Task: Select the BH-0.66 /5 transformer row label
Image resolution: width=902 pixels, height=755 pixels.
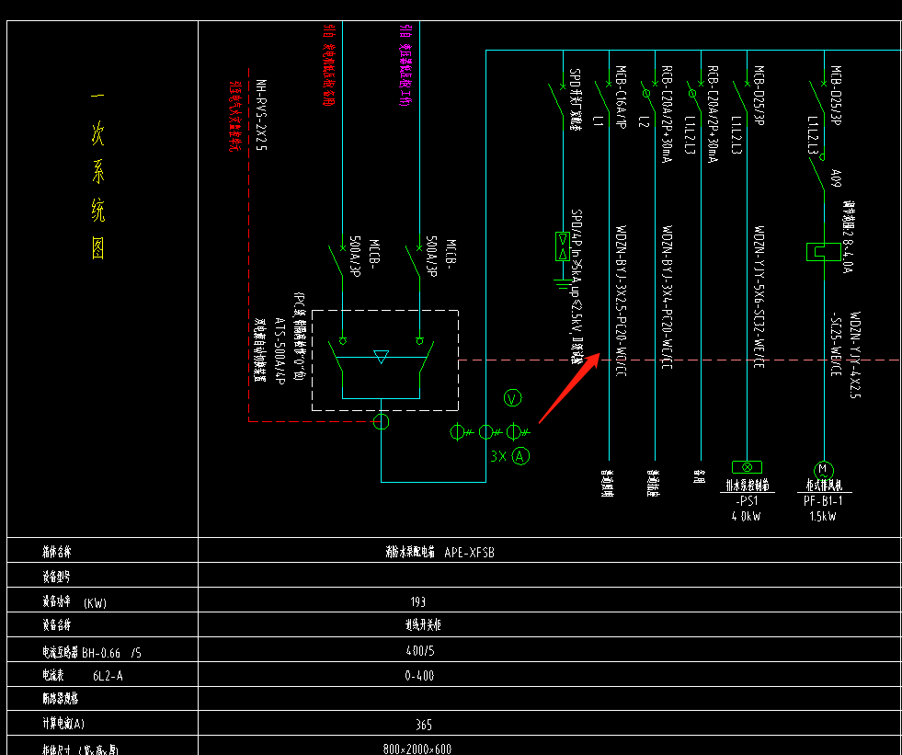Action: click(92, 653)
